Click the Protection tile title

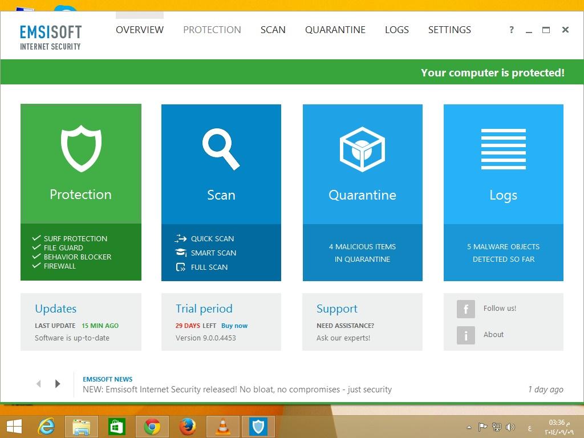point(81,194)
